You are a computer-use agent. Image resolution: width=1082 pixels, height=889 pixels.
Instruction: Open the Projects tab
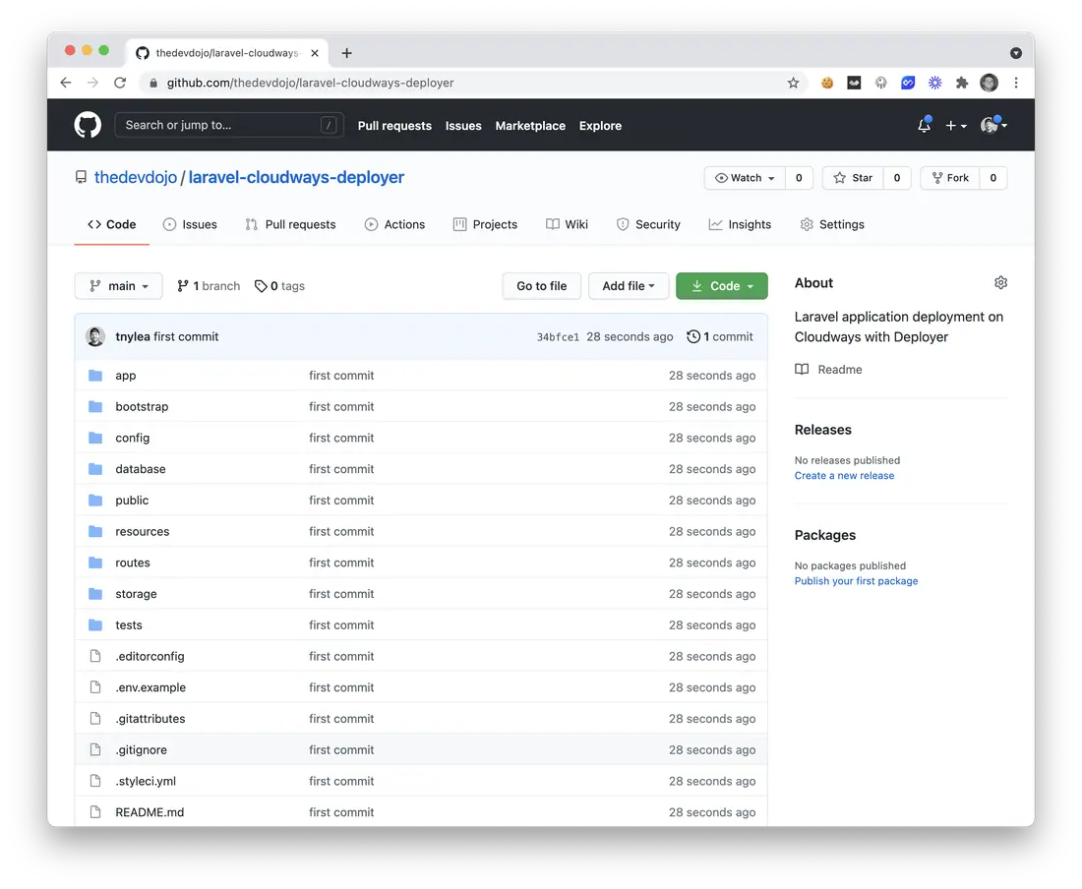coord(485,225)
